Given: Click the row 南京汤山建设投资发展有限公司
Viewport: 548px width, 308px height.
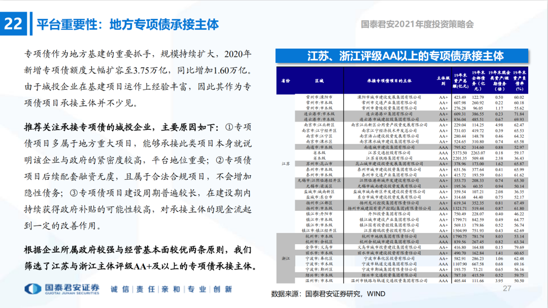Looking at the screenshot, I should [412, 136].
